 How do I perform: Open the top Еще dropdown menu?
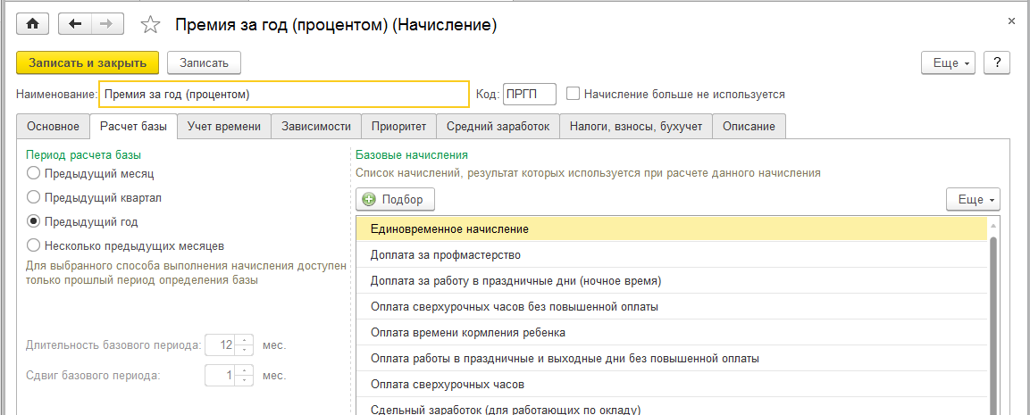tap(951, 62)
